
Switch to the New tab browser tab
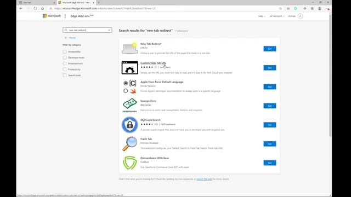pyautogui.click(x=37, y=2)
